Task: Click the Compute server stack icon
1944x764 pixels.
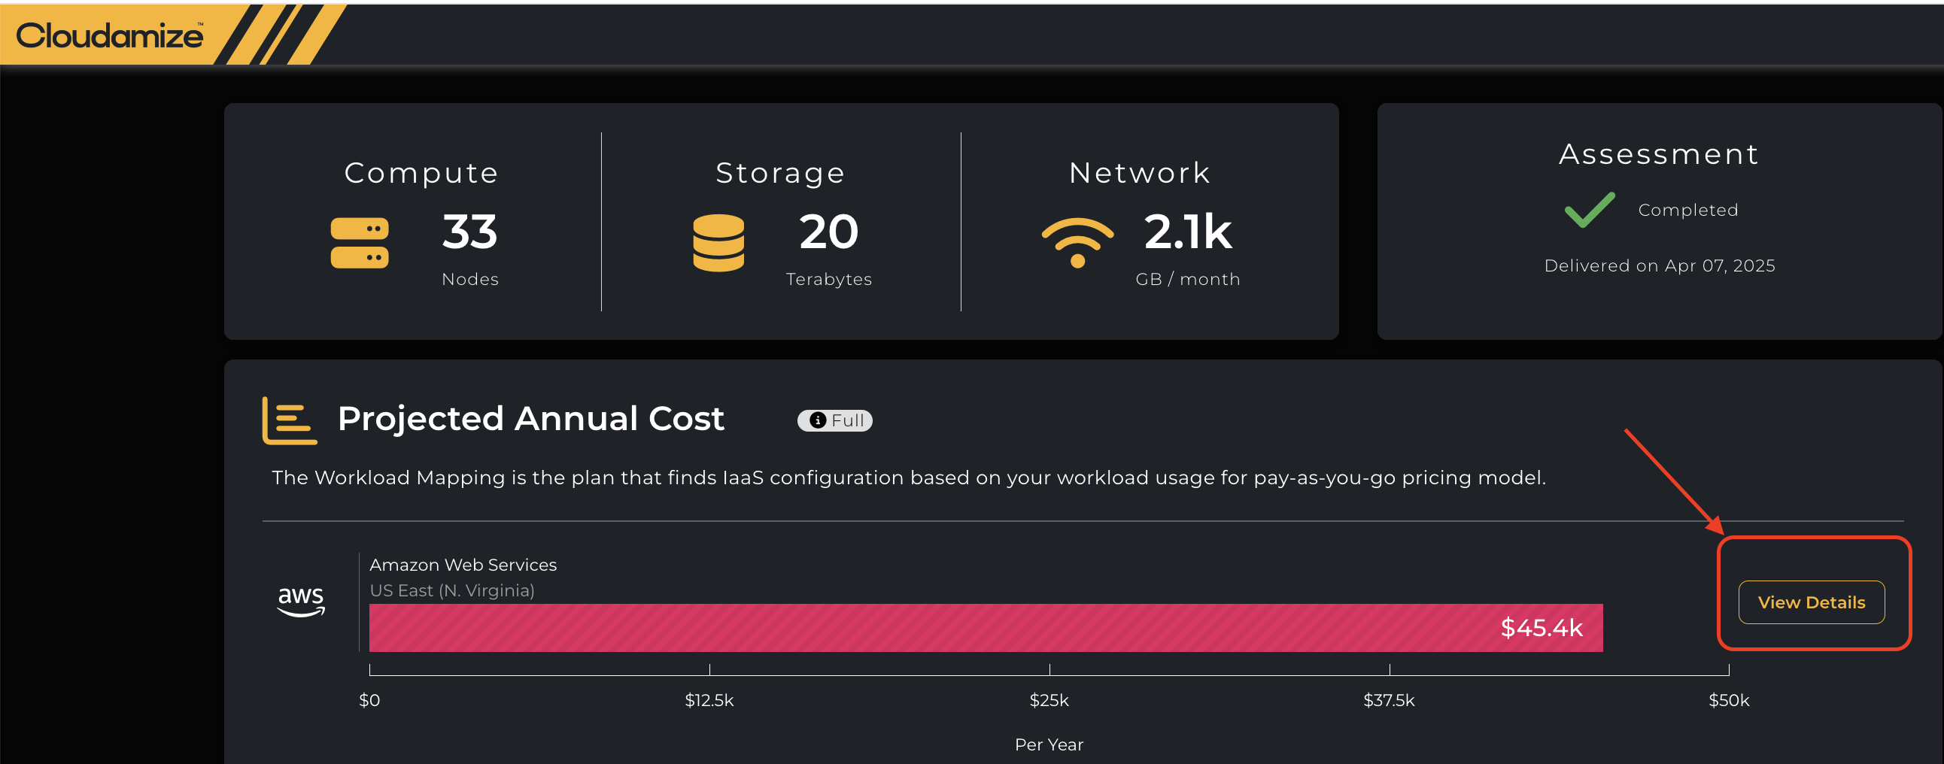Action: point(359,243)
